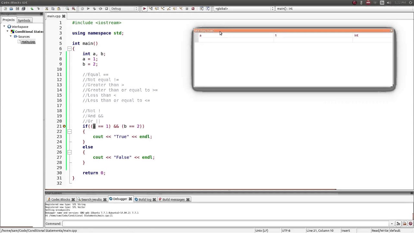
Task: Click the Run to cursor debug icon
Action: point(151,8)
